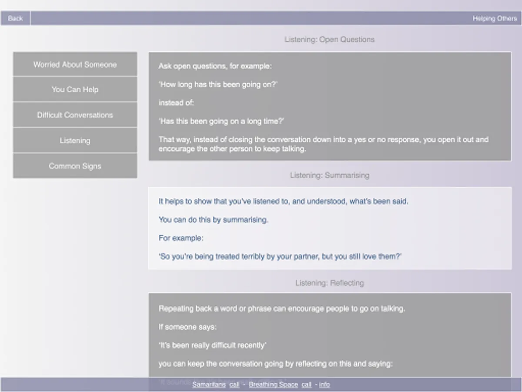Click 'Ask open questions, for example:' text

point(215,66)
